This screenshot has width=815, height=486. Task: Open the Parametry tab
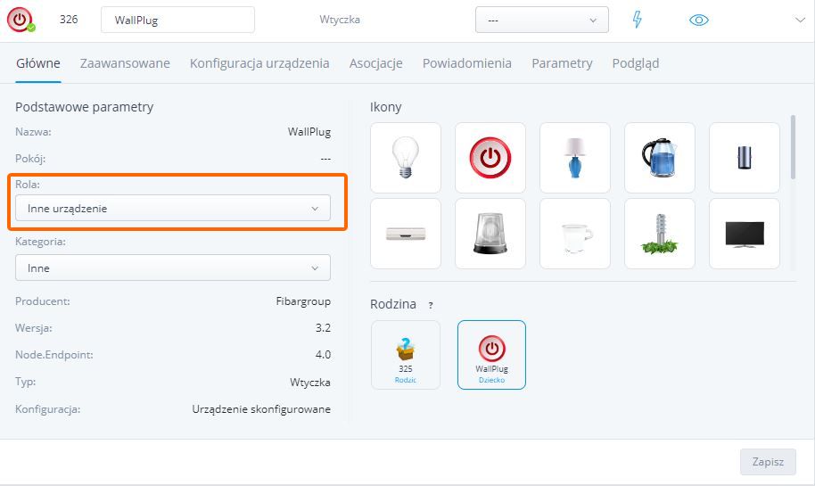pos(562,63)
